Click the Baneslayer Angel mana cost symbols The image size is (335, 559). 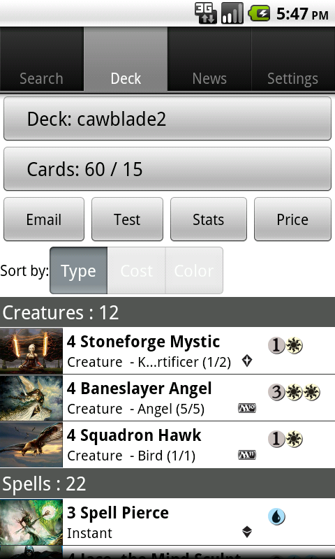(294, 392)
